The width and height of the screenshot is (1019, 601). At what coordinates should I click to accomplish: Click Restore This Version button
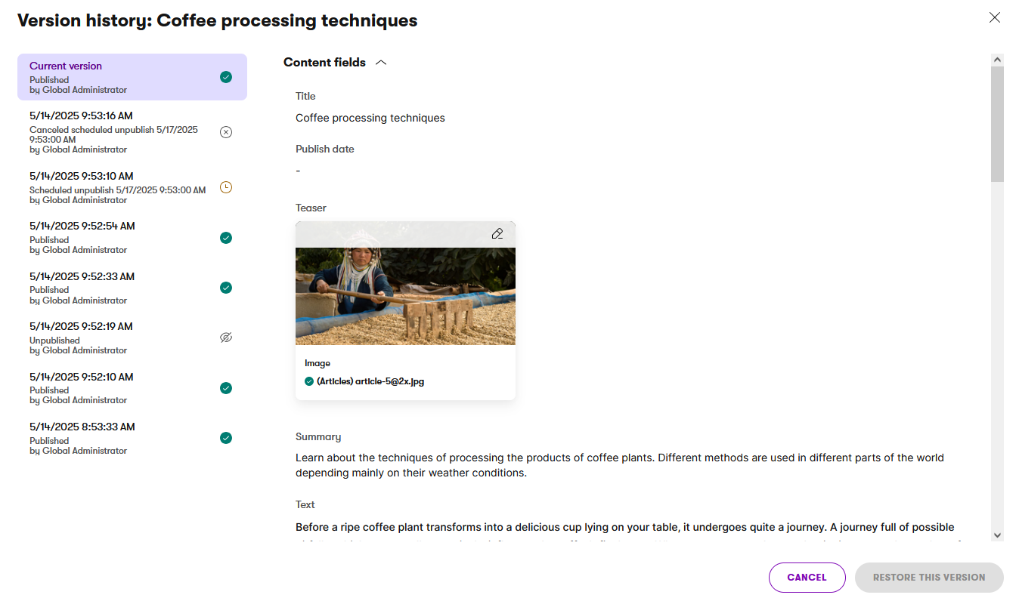click(929, 578)
